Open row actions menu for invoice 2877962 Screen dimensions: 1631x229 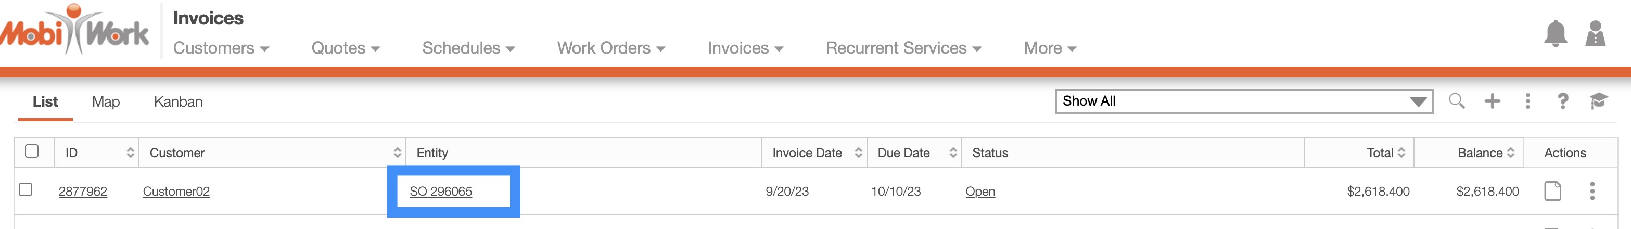pyautogui.click(x=1592, y=191)
